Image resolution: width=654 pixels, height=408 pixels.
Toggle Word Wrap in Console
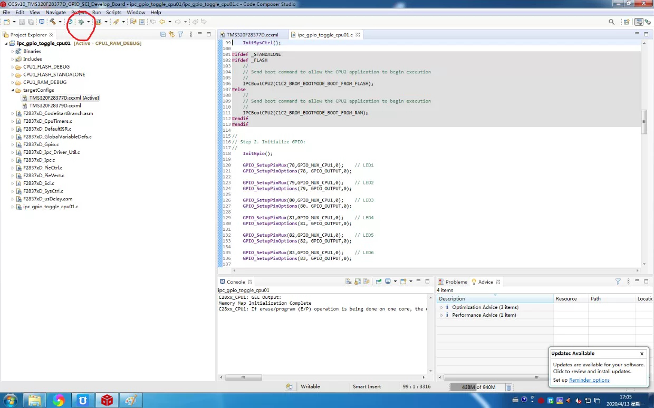(367, 281)
